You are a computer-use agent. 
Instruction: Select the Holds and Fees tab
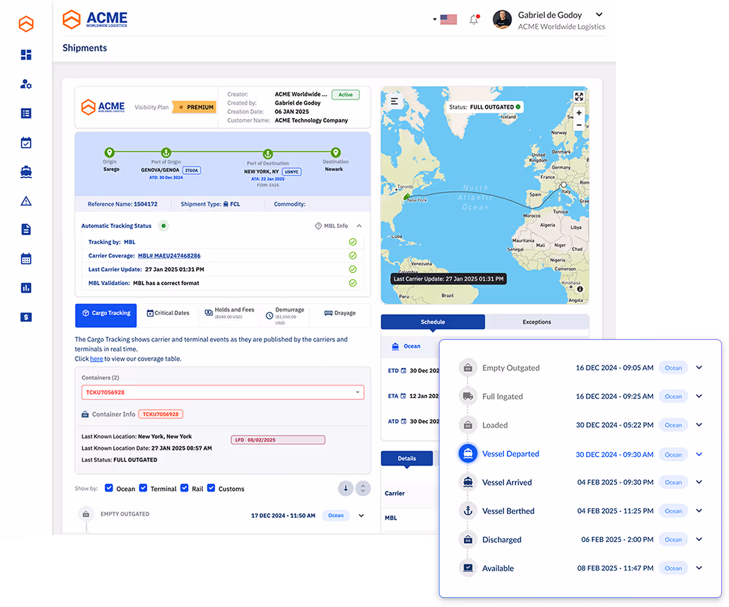click(x=229, y=312)
